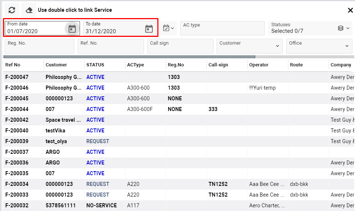Click the Call sign filter field
Viewport: 355px width, 211px height.
180,46
